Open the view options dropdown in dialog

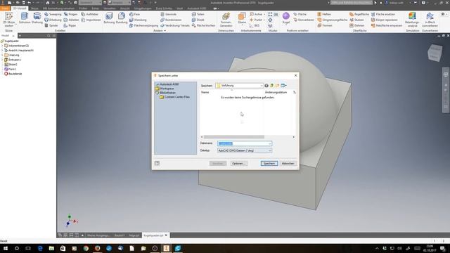[283, 86]
